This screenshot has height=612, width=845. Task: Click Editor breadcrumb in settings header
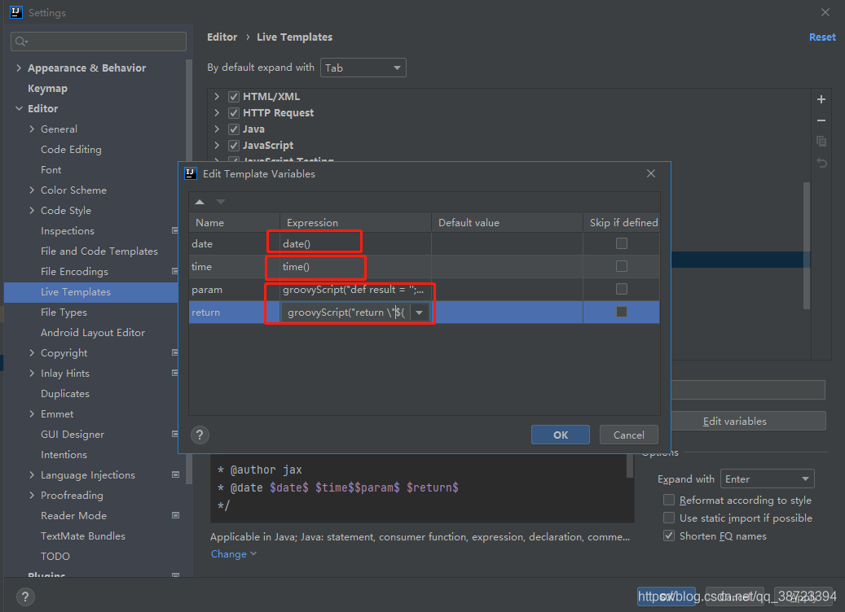pos(222,37)
